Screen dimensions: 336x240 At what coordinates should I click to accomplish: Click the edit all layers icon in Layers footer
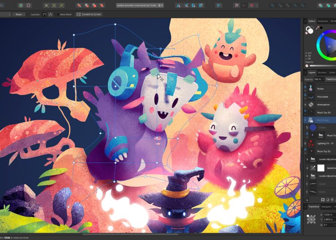coord(306,200)
